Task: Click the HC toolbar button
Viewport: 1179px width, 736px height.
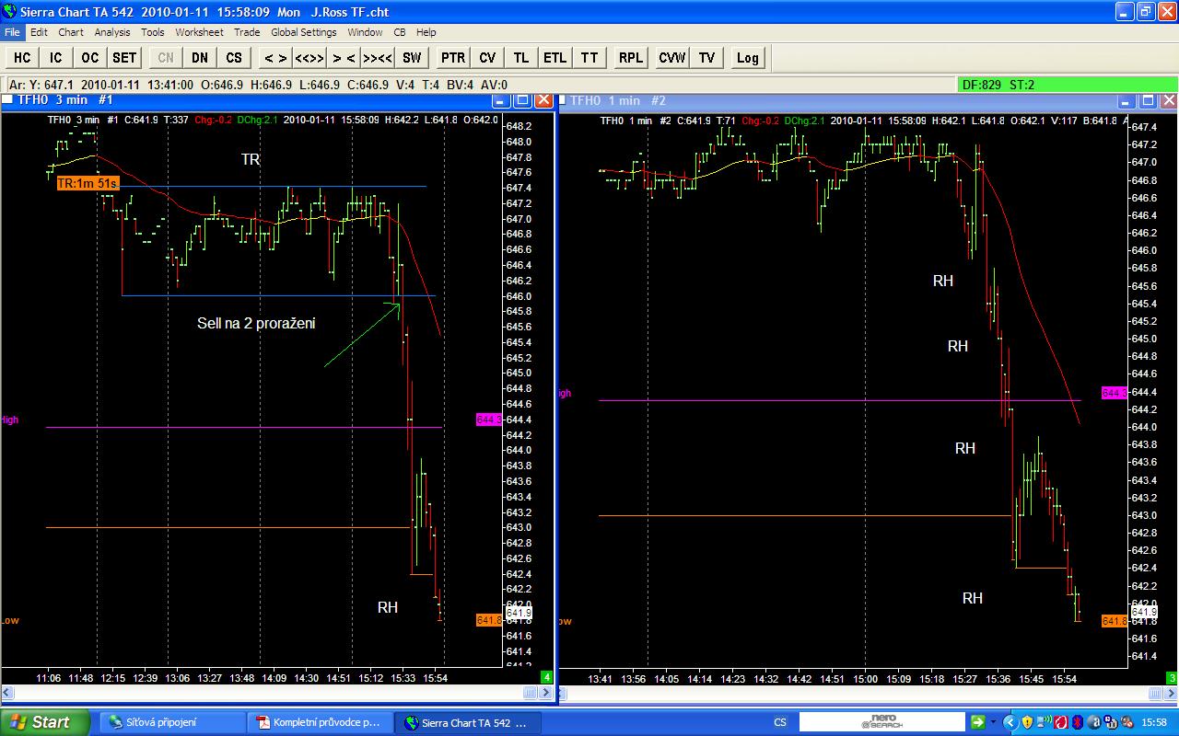Action: tap(22, 58)
